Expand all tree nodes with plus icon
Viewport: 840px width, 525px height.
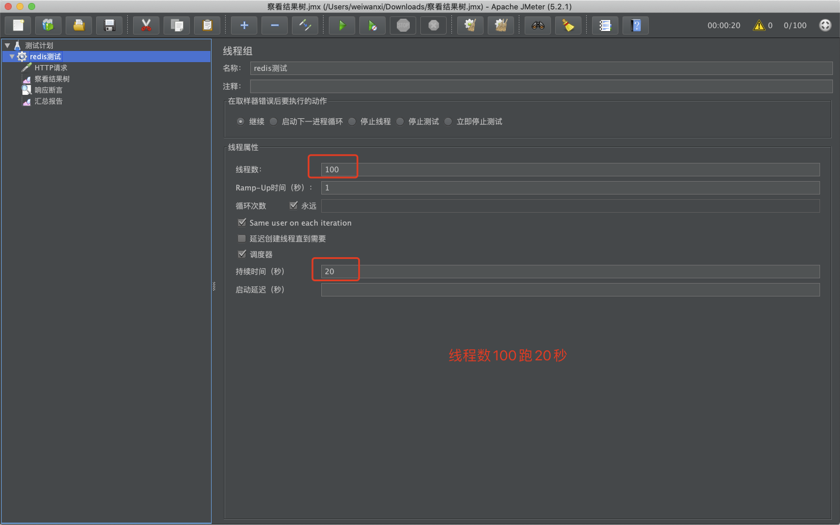click(244, 25)
